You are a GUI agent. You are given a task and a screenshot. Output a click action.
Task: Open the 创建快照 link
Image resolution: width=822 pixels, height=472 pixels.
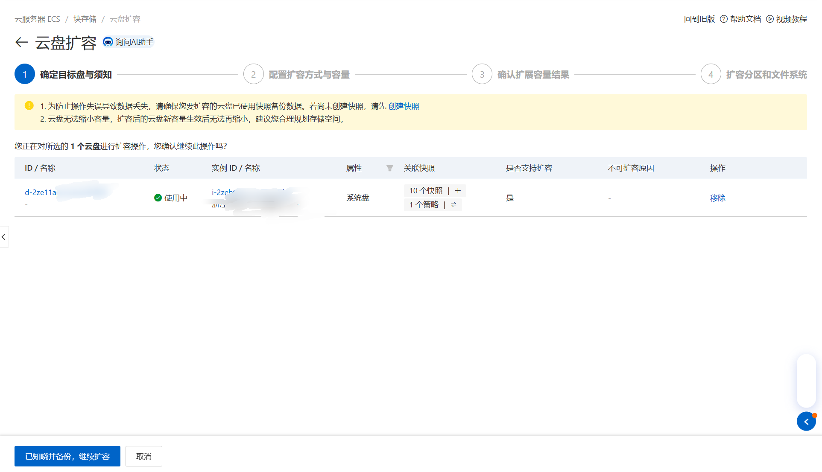coord(404,106)
